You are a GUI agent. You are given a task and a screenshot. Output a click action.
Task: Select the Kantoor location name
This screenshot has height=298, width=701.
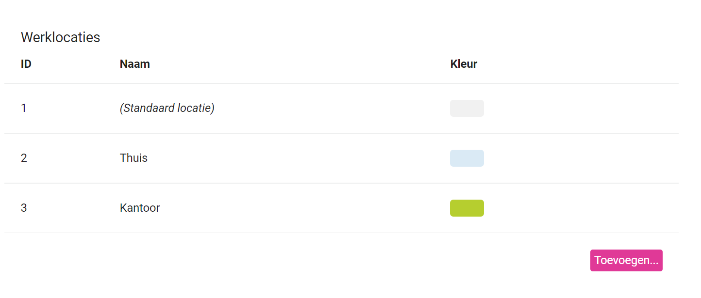140,208
